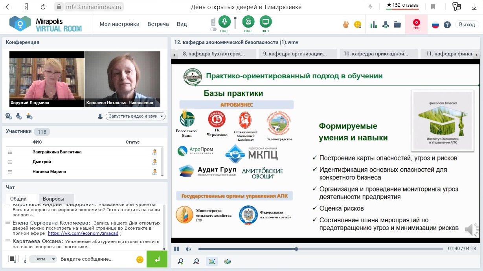Click the 'Введите сообщение' chat input field
Image resolution: width=483 pixels, height=271 pixels.
pos(96,259)
